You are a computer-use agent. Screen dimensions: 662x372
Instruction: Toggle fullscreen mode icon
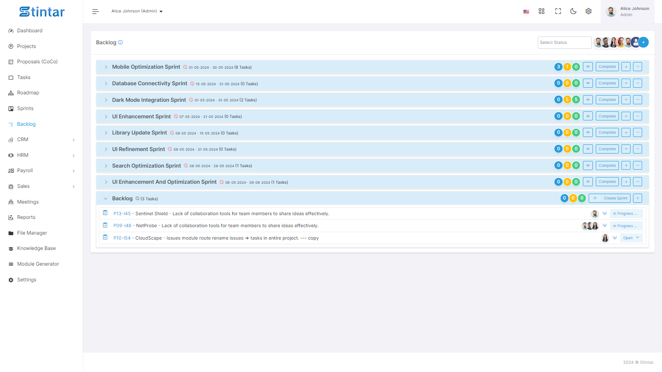[x=558, y=11]
